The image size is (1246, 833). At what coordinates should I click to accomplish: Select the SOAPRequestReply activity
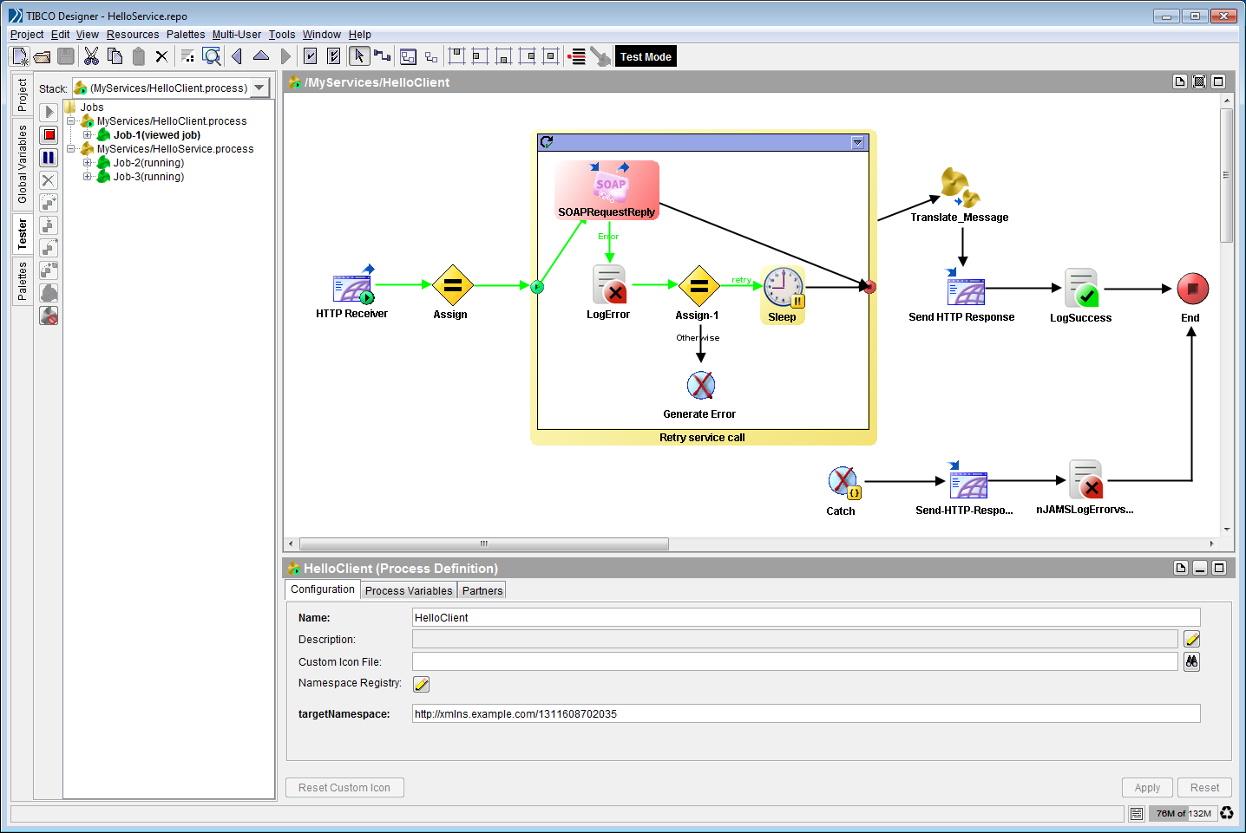(607, 190)
